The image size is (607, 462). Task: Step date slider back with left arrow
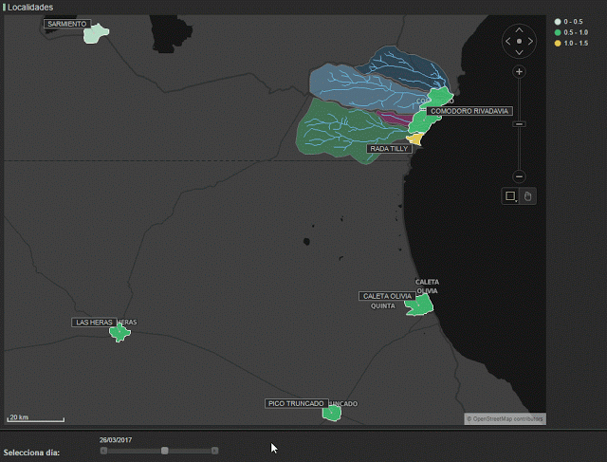point(103,451)
